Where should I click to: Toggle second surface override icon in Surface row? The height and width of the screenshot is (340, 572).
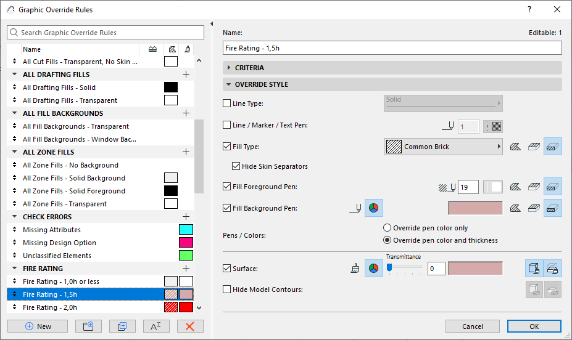553,269
